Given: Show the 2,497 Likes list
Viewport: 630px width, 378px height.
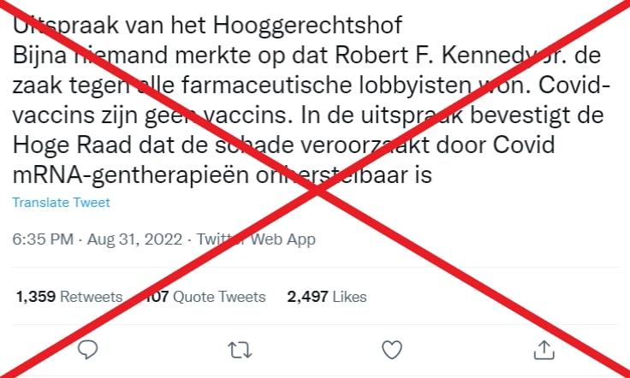Looking at the screenshot, I should click(327, 297).
